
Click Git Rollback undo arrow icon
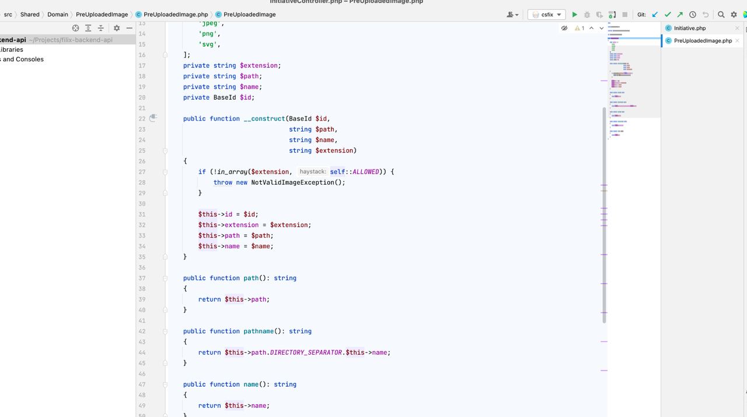(705, 15)
